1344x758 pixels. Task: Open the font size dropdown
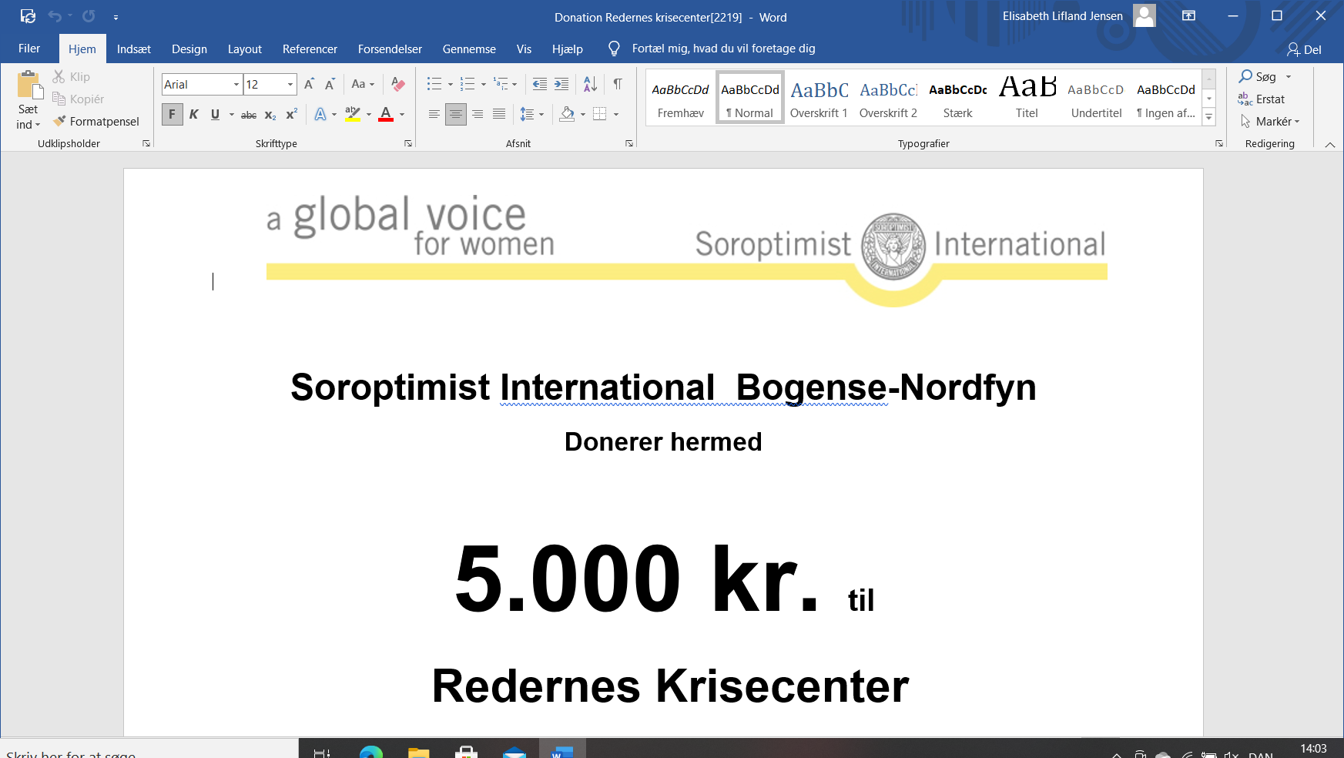click(x=290, y=85)
